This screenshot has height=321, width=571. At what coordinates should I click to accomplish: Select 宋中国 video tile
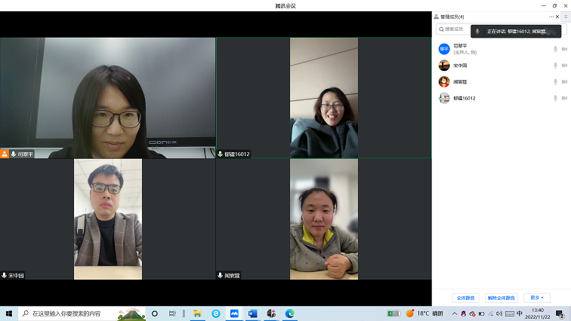pos(108,219)
